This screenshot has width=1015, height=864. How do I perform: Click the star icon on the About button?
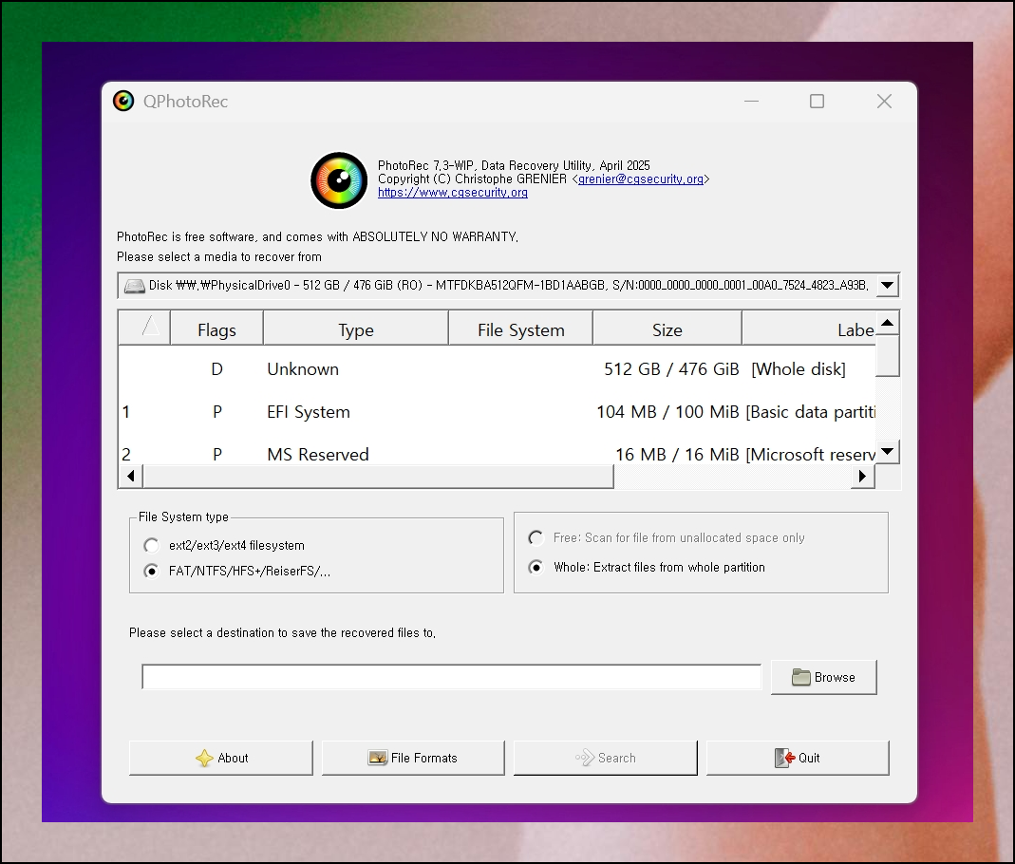pos(204,758)
